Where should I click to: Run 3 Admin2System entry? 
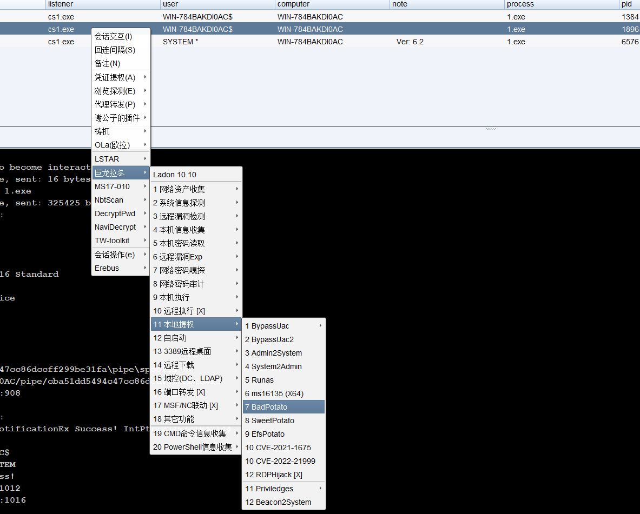[x=283, y=353]
